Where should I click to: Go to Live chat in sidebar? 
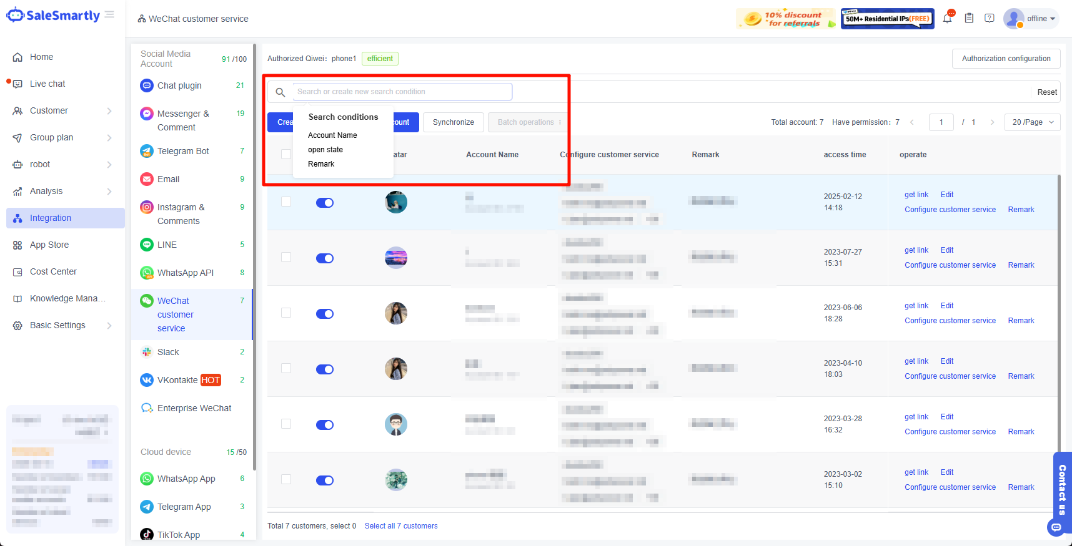[x=47, y=84]
